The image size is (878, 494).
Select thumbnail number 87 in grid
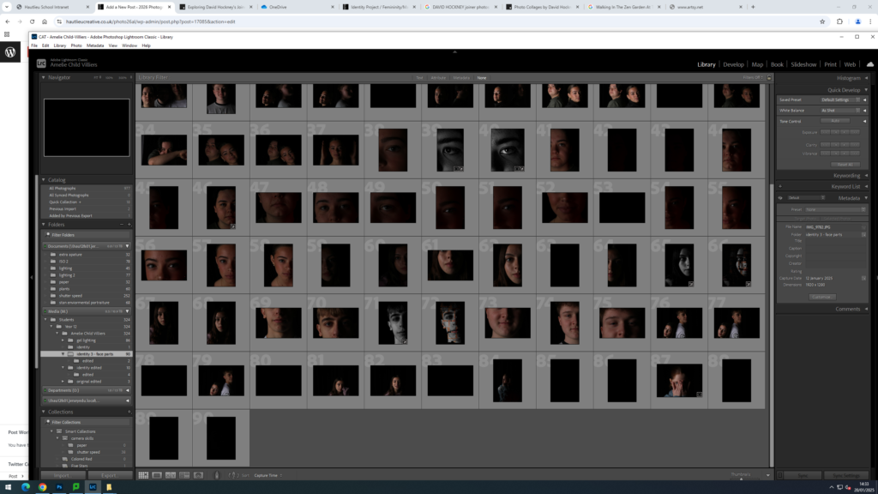click(679, 380)
